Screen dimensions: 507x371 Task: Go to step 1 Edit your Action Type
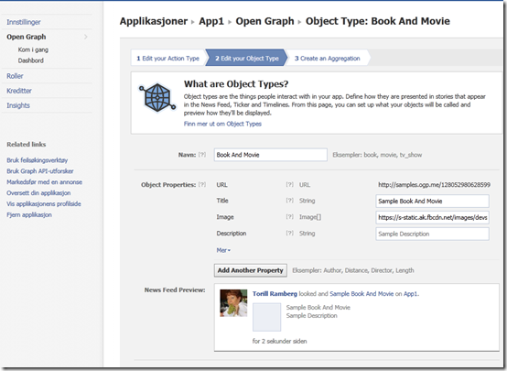(167, 59)
